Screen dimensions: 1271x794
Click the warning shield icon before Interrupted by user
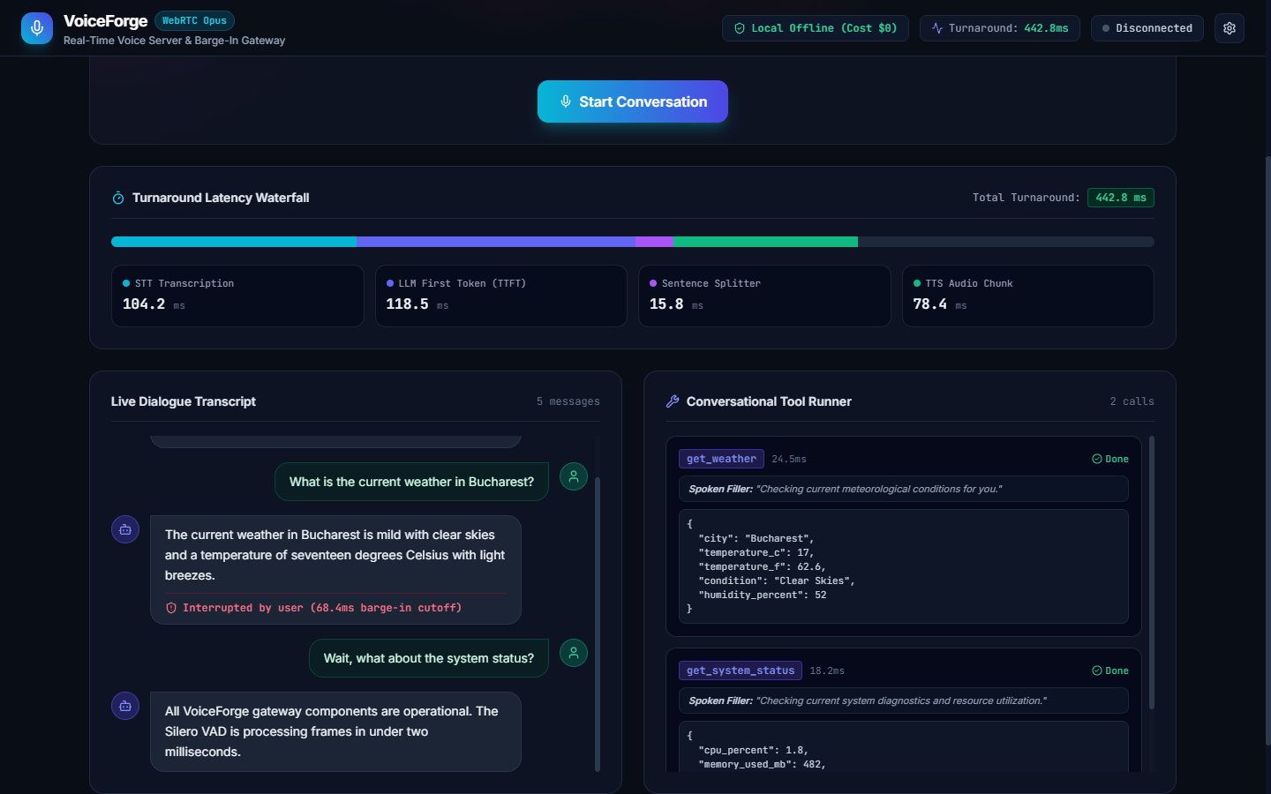(x=171, y=608)
